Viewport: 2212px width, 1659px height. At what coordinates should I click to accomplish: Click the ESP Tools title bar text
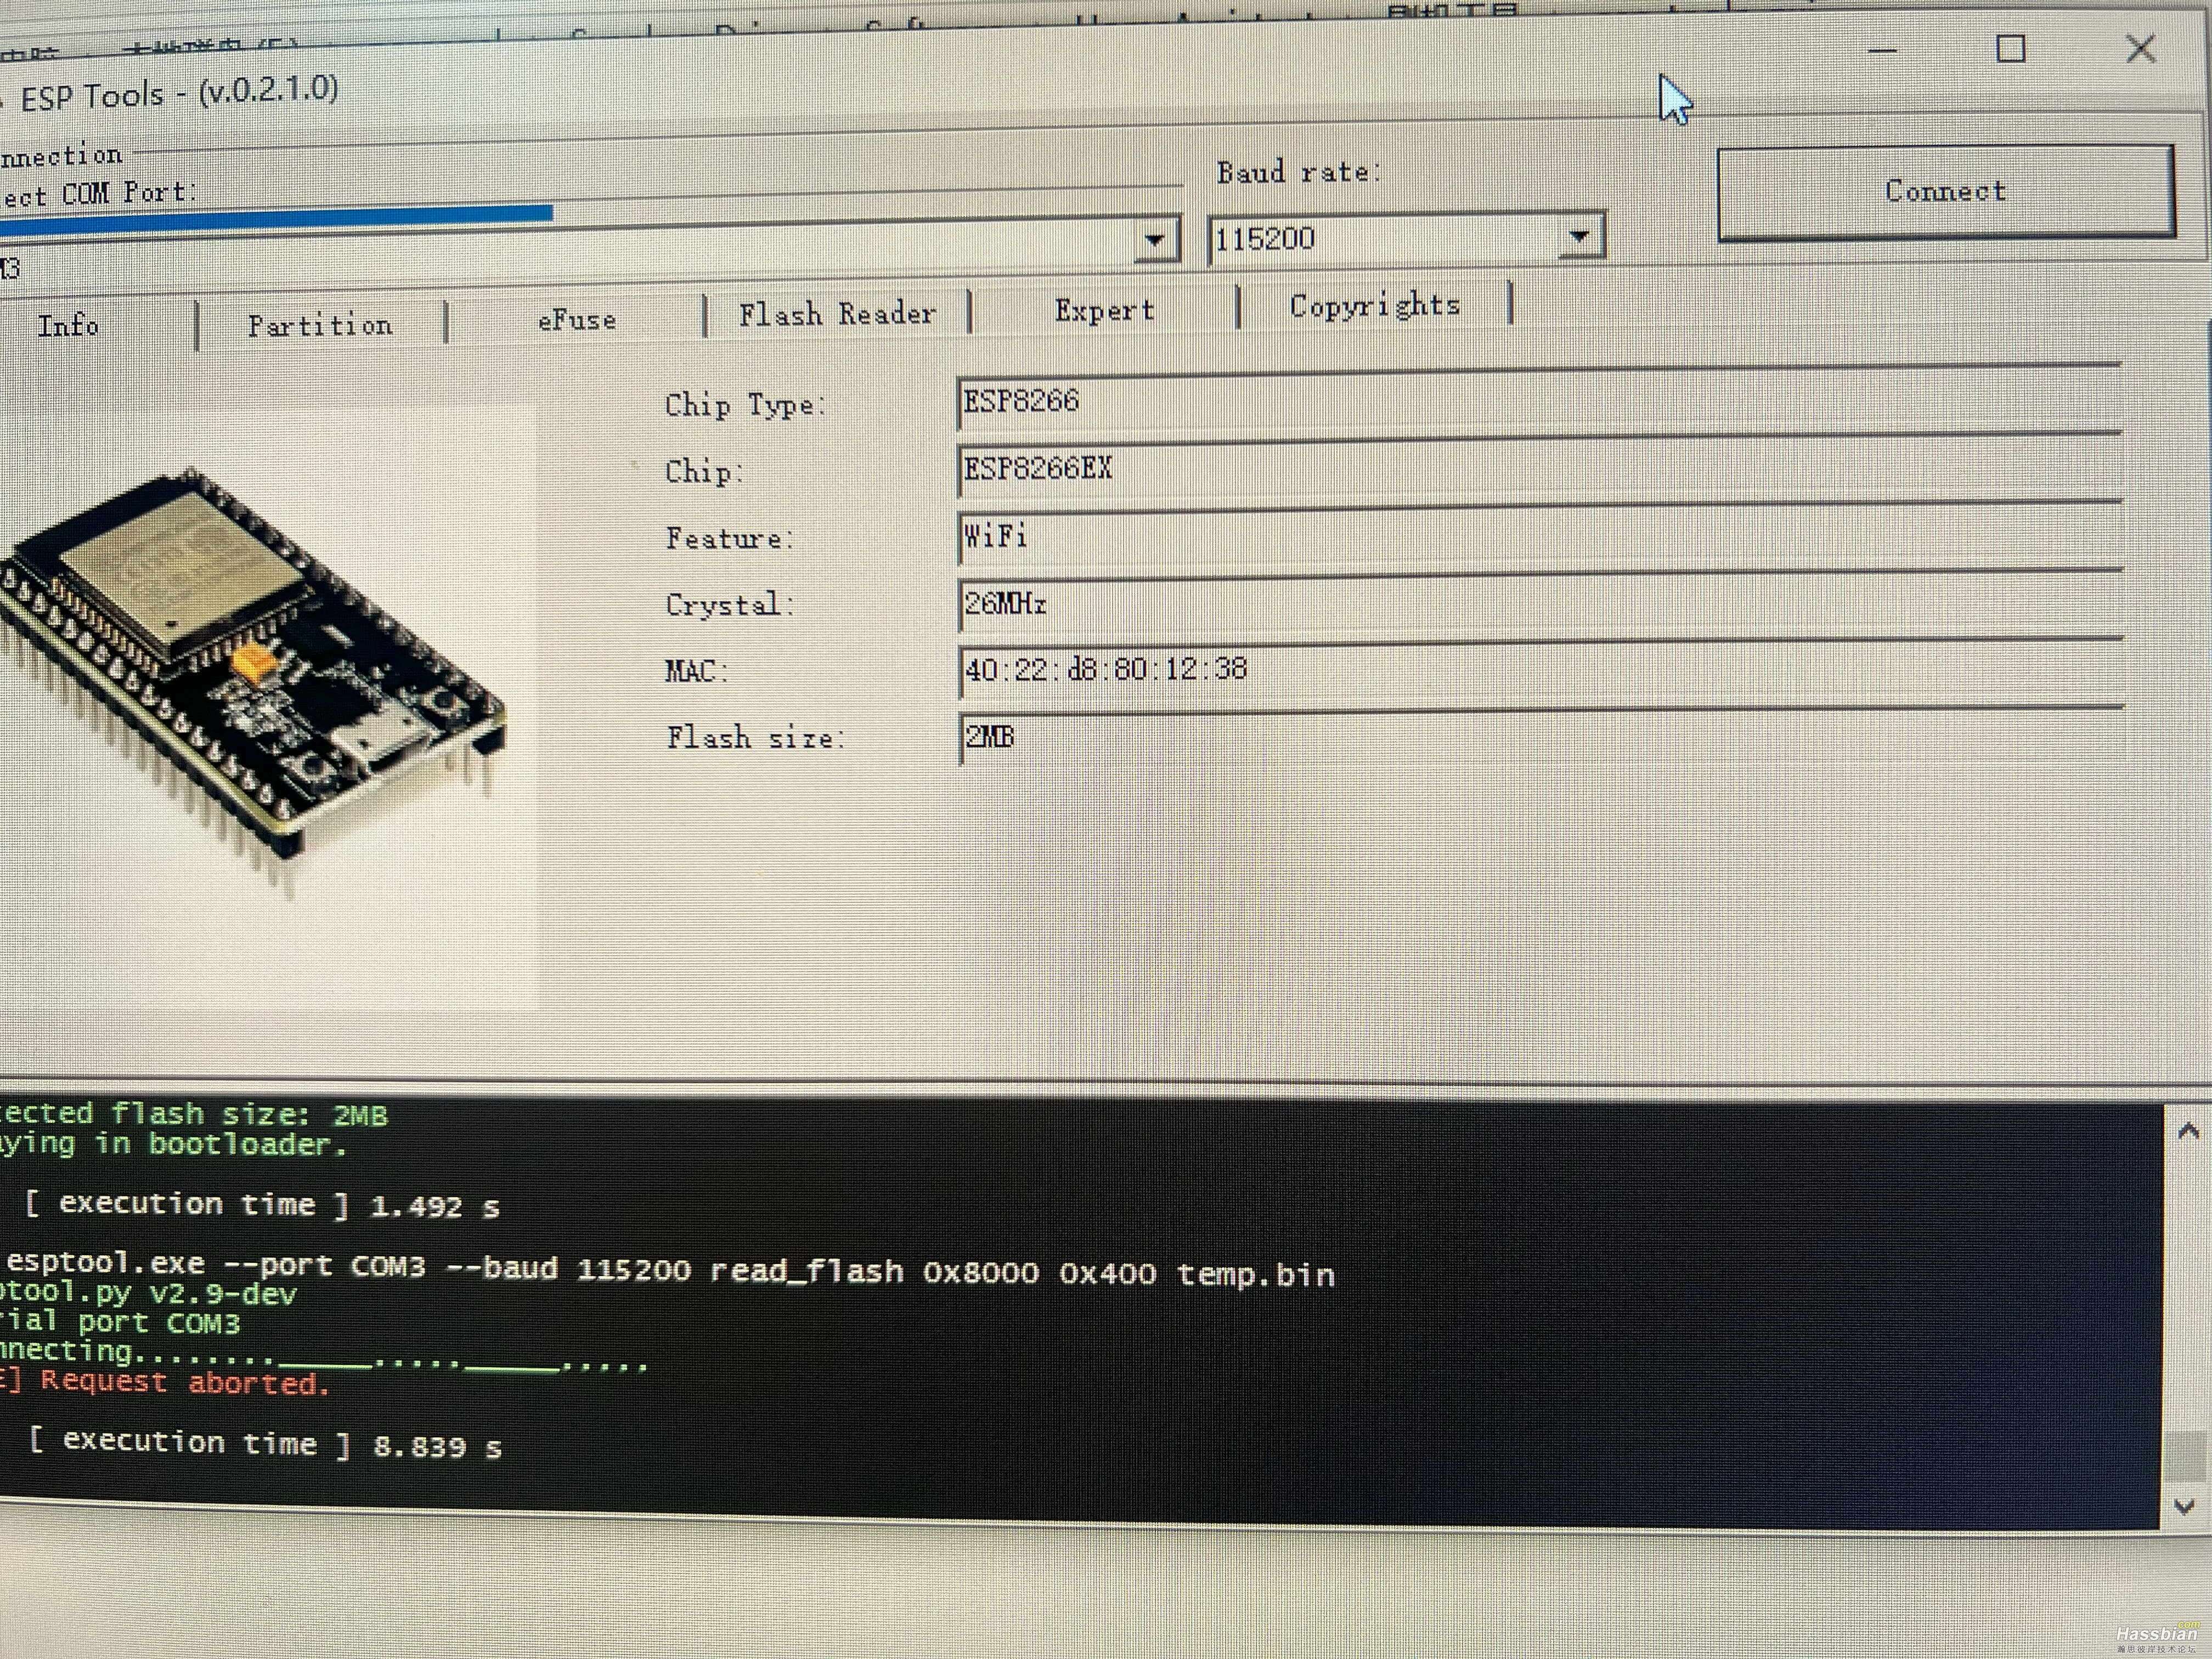tap(179, 93)
